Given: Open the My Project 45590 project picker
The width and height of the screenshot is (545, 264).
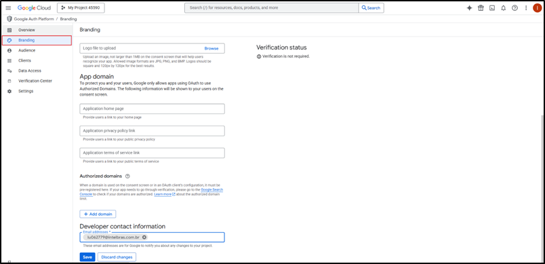Looking at the screenshot, I should pos(81,7).
